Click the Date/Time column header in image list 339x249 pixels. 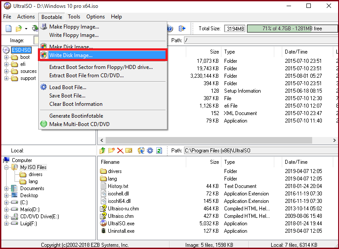tap(307, 52)
